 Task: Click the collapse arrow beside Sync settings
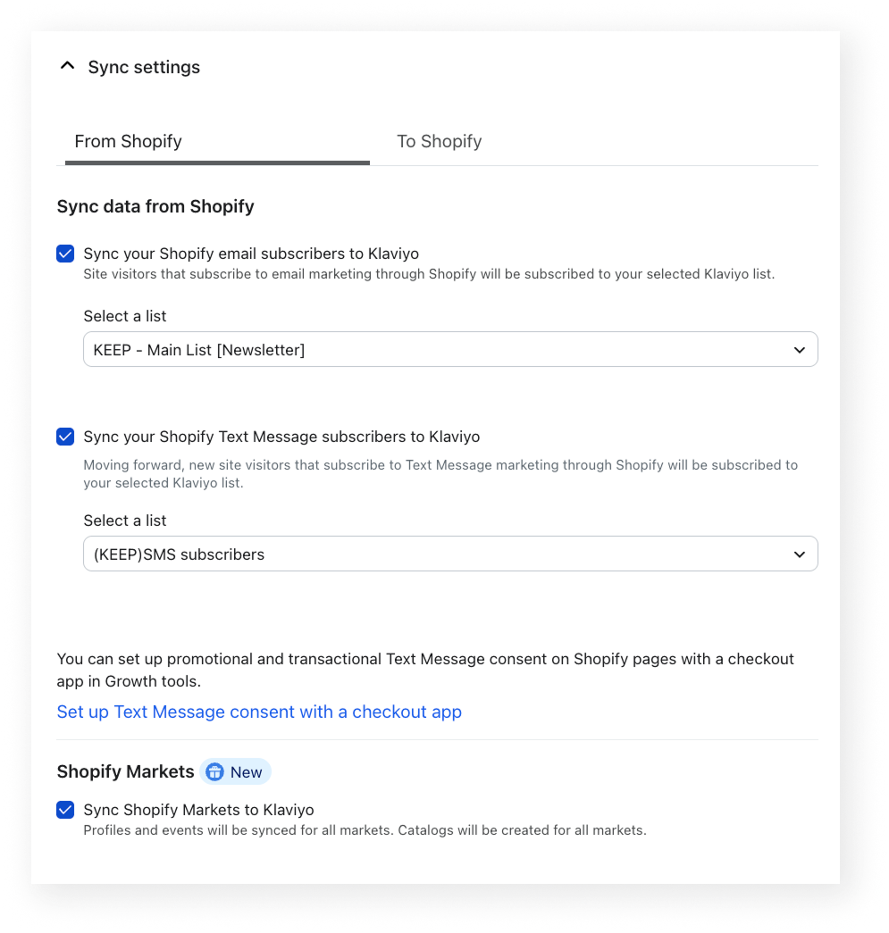tap(66, 65)
